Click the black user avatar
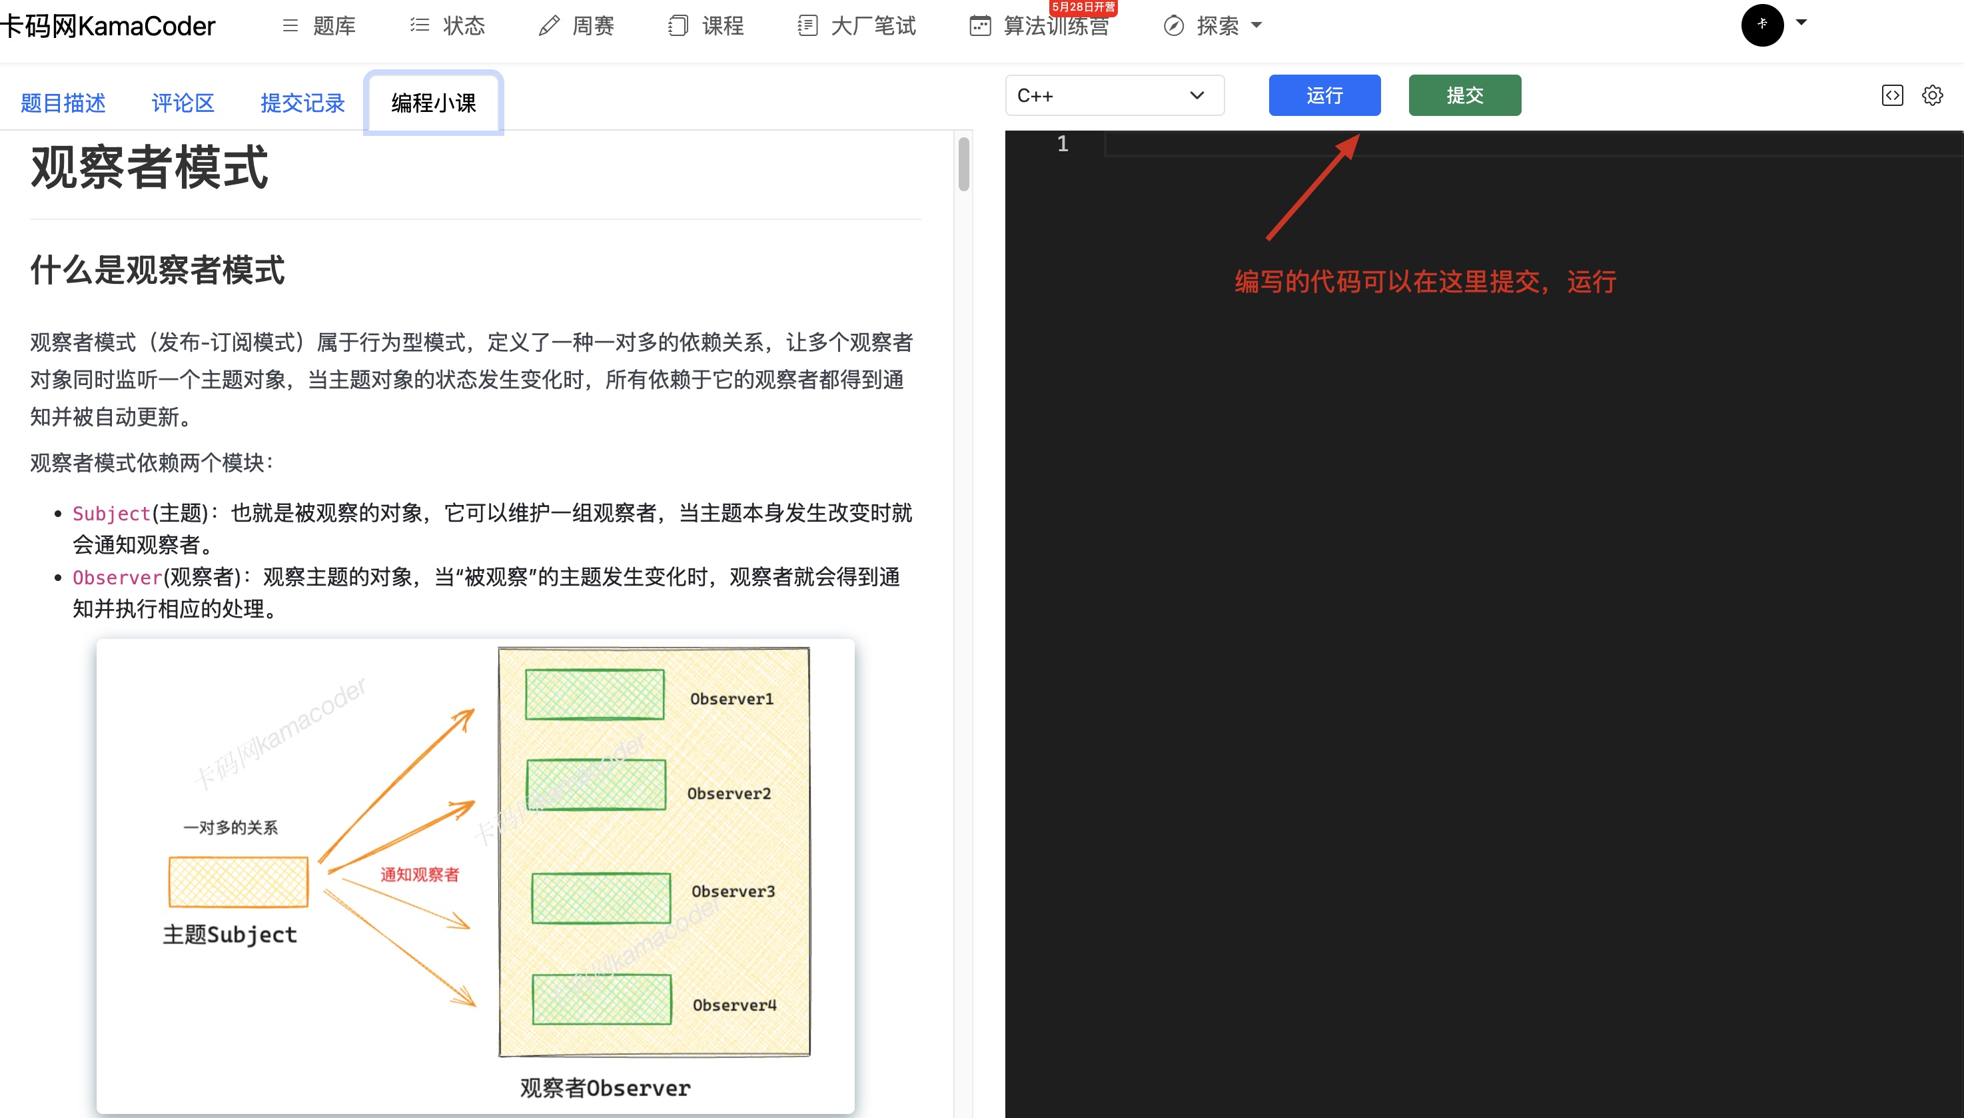The width and height of the screenshot is (1964, 1118). pyautogui.click(x=1762, y=25)
